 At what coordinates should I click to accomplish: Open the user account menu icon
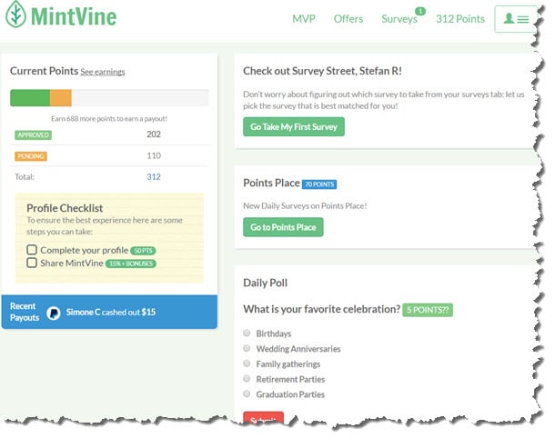[516, 19]
